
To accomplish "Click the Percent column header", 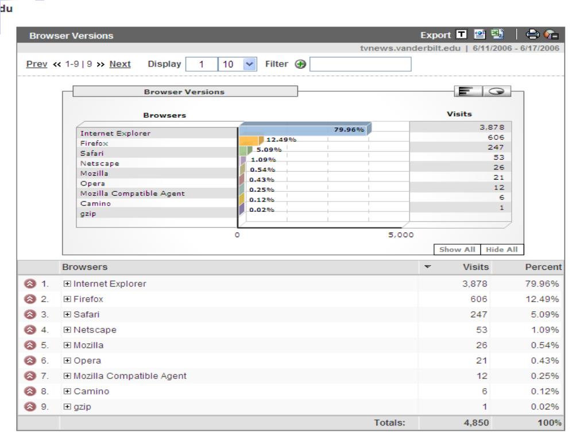I will point(543,267).
